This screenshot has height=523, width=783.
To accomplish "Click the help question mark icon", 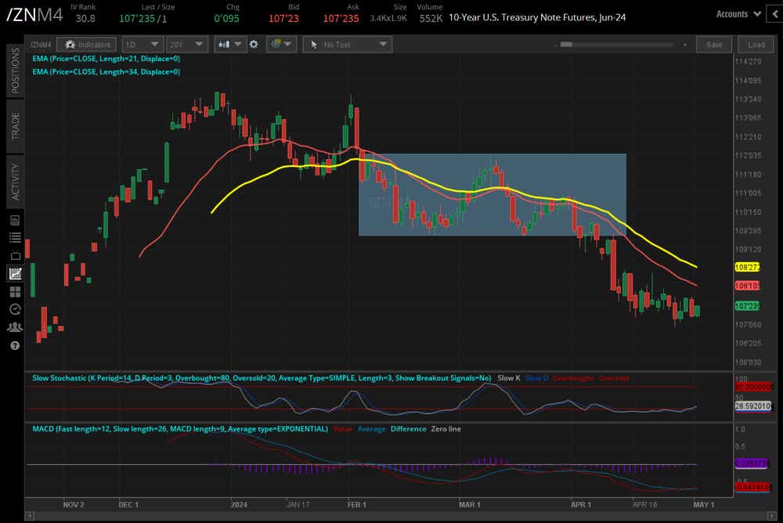I will (x=15, y=345).
